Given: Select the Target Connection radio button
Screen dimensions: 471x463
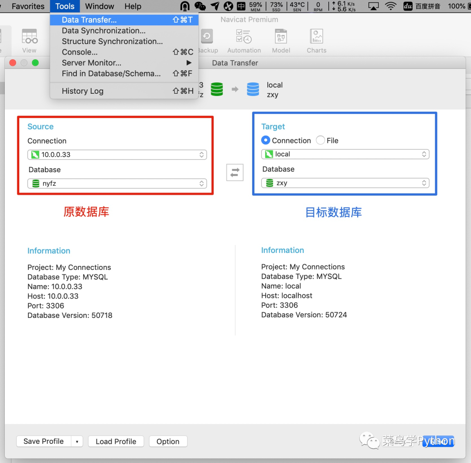Looking at the screenshot, I should click(x=266, y=140).
